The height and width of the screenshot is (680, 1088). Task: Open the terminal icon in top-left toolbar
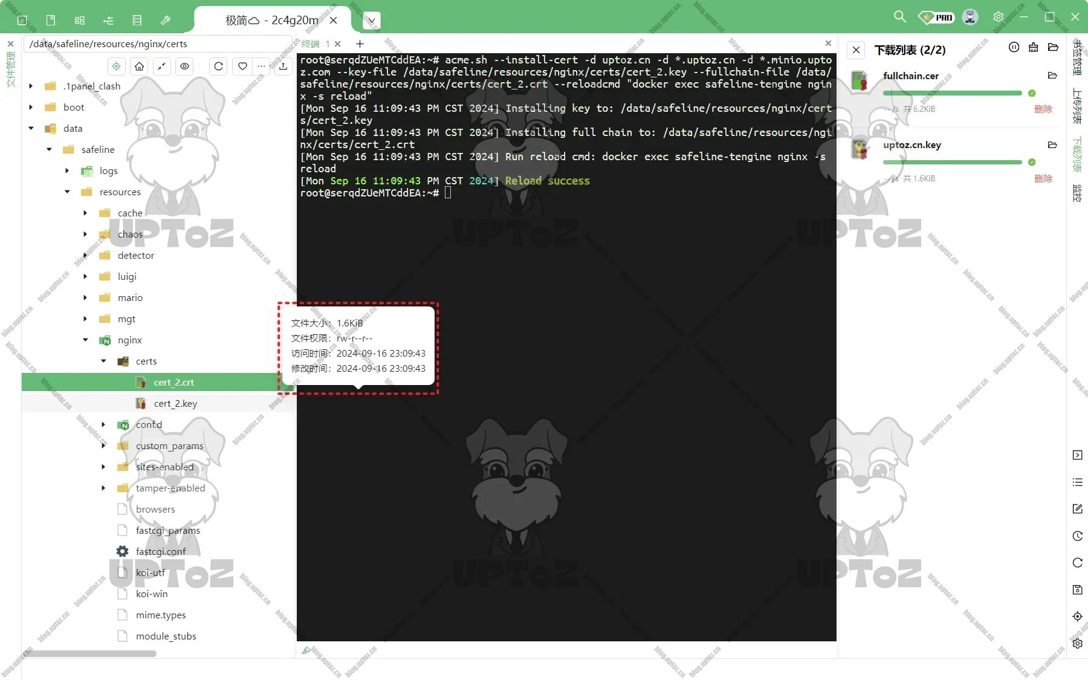click(22, 20)
